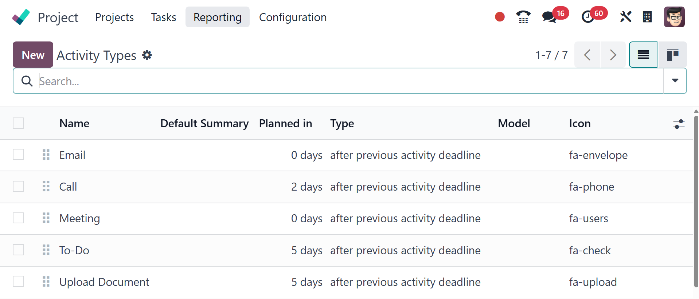Open the Tasks menu
The image size is (699, 299).
point(164,17)
